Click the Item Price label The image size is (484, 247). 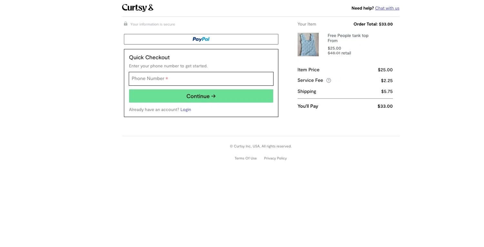point(308,70)
